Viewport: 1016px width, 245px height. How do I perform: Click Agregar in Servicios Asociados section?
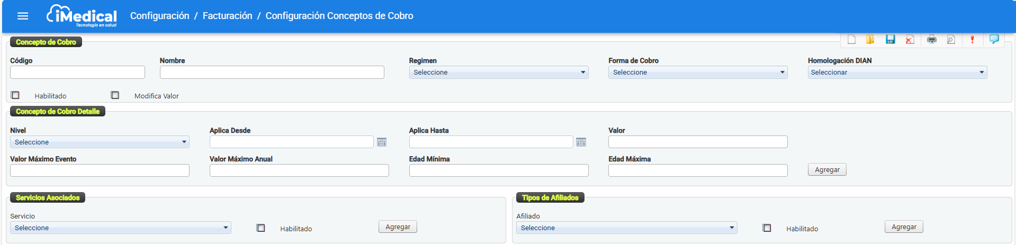coord(398,227)
